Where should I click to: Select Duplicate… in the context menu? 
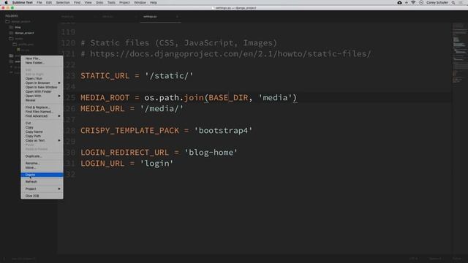tap(42, 156)
